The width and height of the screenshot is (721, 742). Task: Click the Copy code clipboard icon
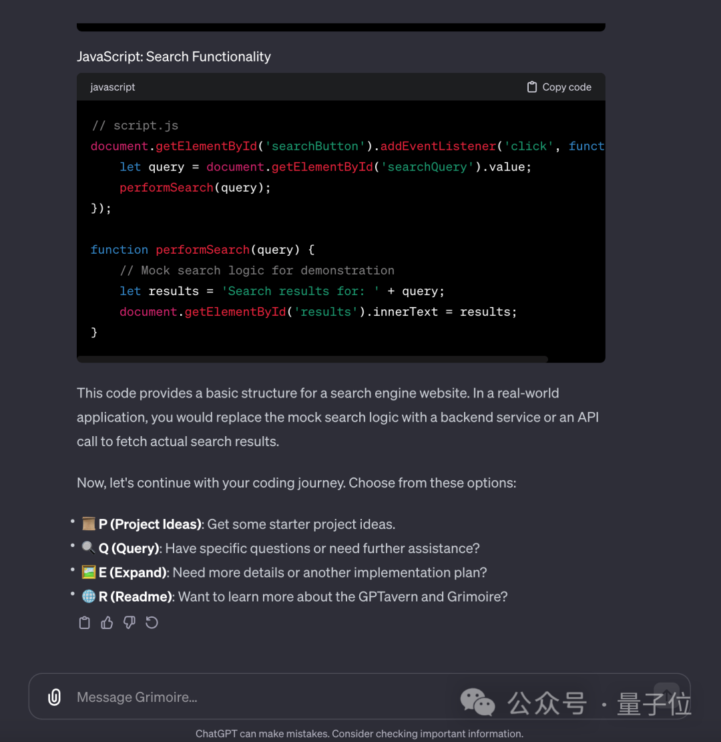click(x=532, y=87)
